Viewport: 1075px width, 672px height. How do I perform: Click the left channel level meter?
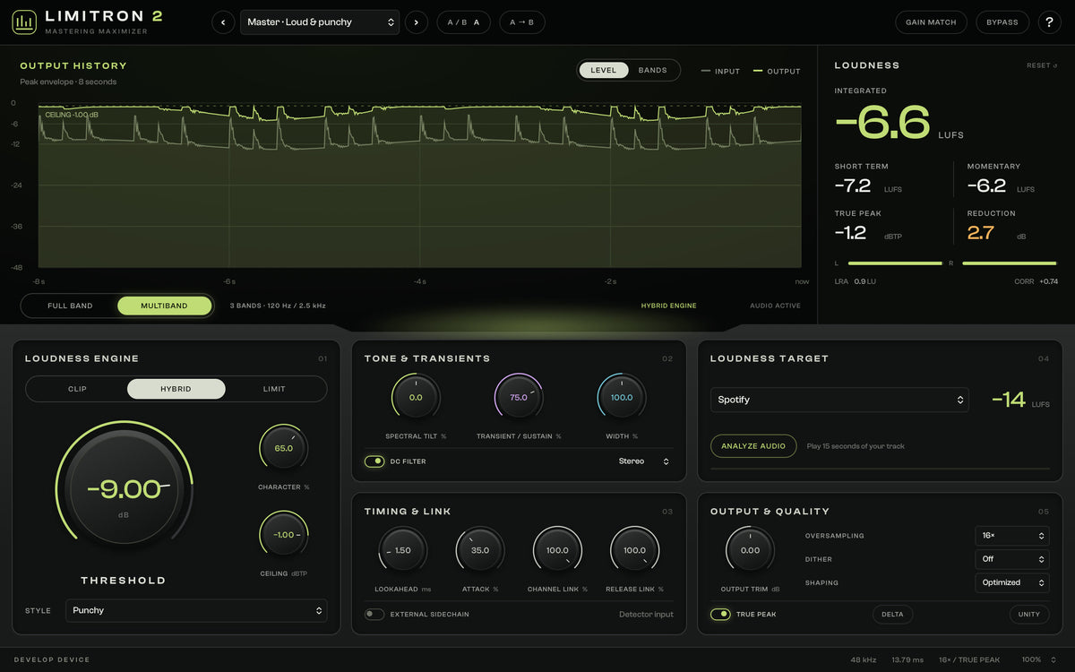tap(895, 263)
